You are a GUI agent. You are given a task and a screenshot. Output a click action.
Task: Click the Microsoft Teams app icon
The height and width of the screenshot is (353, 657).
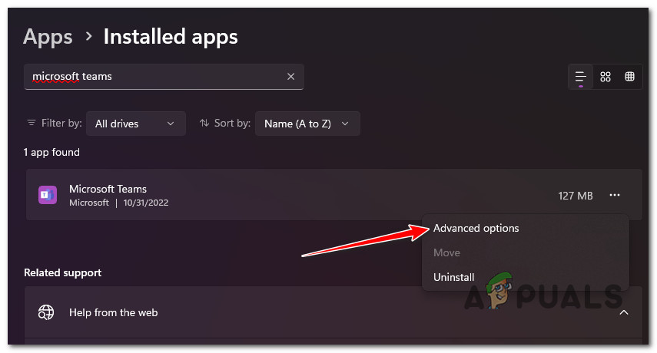tap(48, 196)
